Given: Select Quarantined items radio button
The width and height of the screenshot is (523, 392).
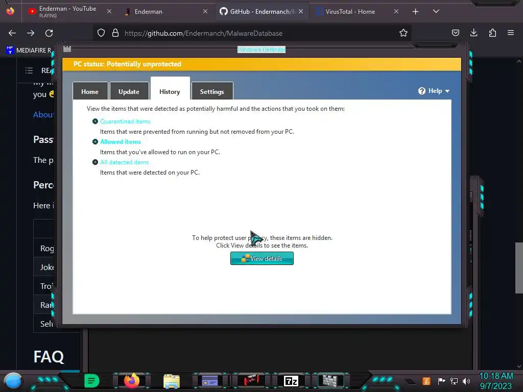Looking at the screenshot, I should tap(95, 121).
